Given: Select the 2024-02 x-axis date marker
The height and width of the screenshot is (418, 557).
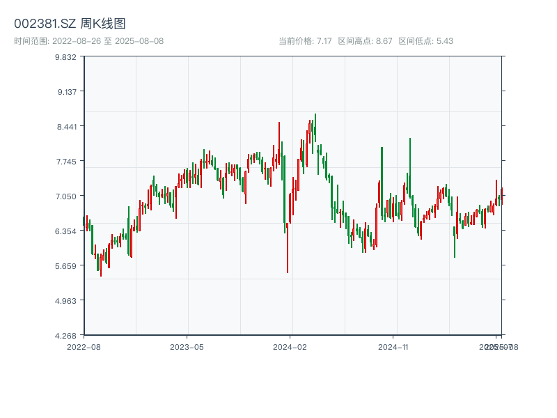Looking at the screenshot, I should click(x=290, y=346).
